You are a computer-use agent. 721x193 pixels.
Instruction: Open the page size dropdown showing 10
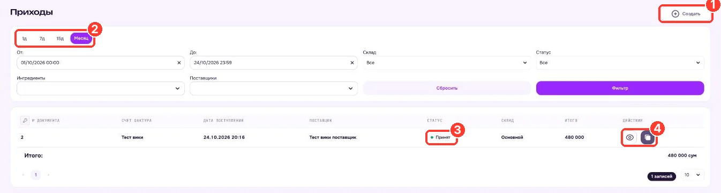(692, 175)
